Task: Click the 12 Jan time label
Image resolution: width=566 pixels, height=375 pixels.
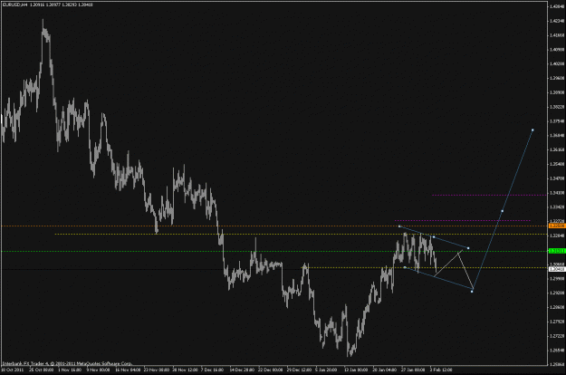Action: coord(356,370)
